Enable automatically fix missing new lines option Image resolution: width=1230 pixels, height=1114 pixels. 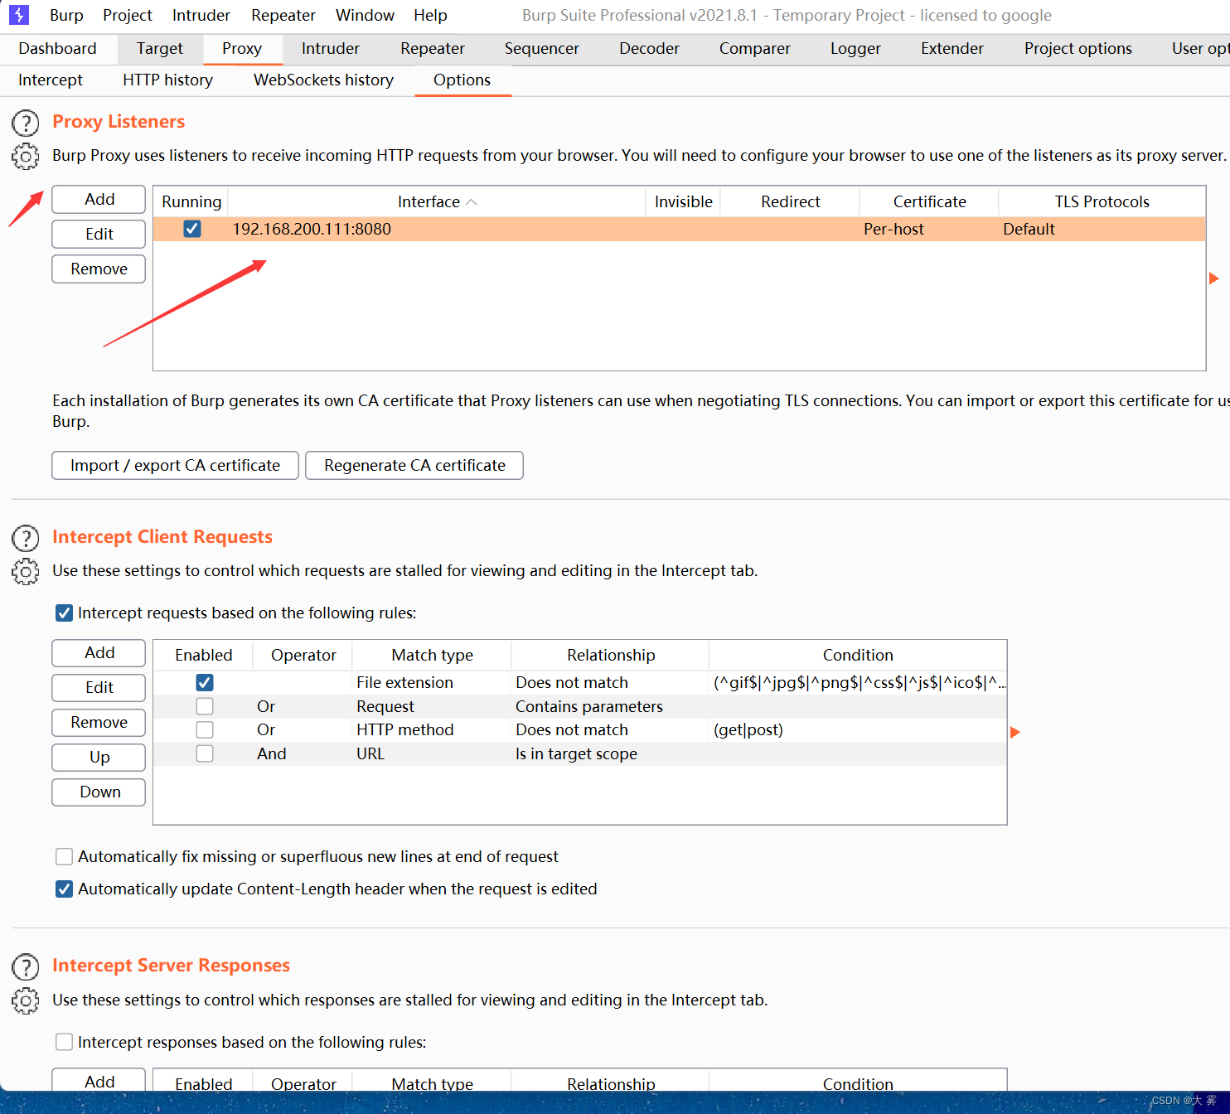[64, 856]
